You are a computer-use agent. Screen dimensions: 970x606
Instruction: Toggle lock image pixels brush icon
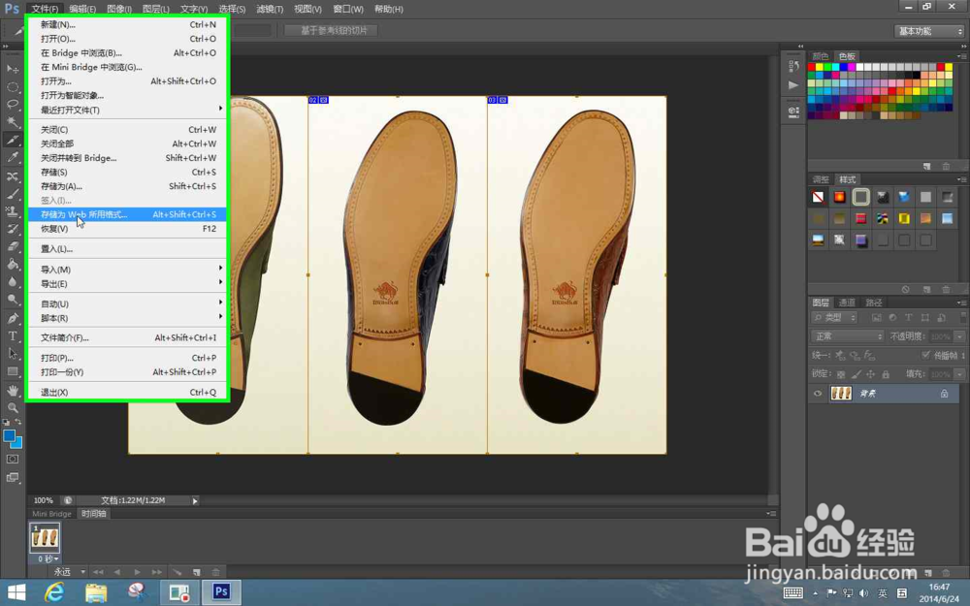[x=857, y=374]
